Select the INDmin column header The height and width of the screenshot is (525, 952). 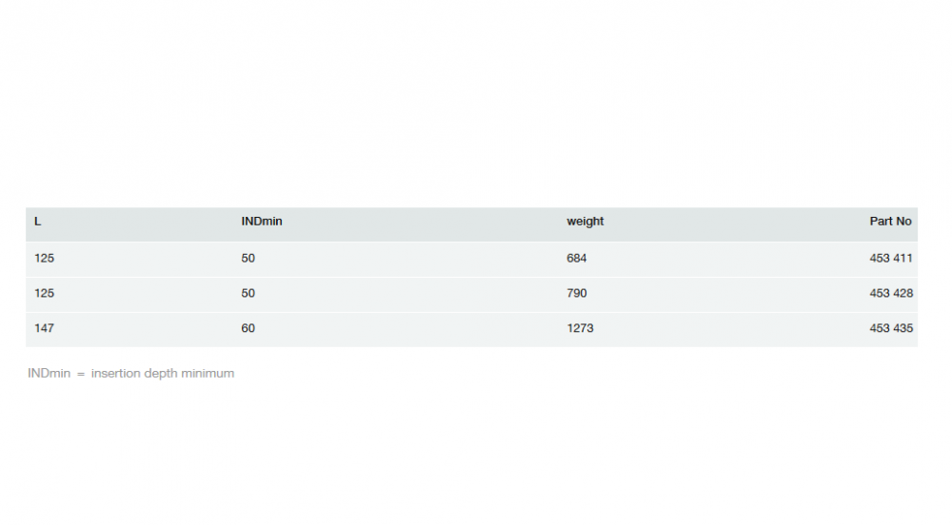pos(262,222)
